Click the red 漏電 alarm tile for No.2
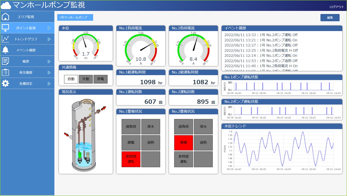 click(x=183, y=143)
